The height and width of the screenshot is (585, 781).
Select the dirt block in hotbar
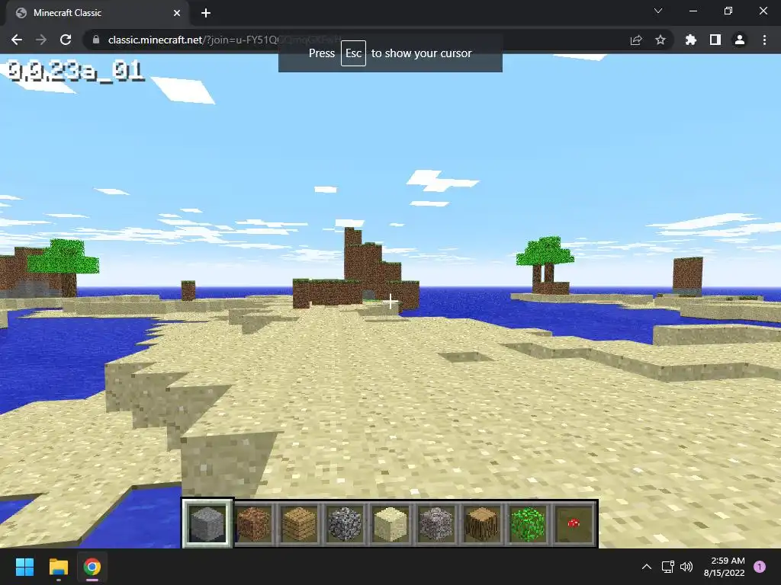[x=253, y=523]
